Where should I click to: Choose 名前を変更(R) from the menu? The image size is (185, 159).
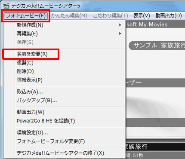click(x=32, y=54)
